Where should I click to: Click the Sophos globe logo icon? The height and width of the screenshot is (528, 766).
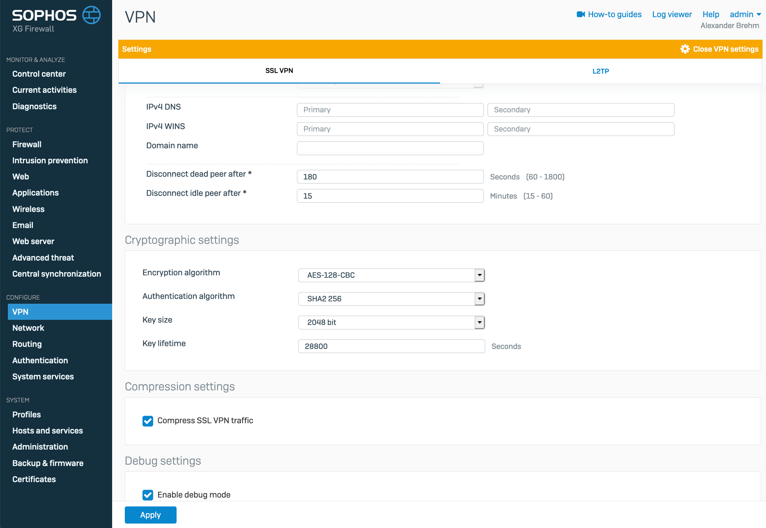(x=91, y=15)
